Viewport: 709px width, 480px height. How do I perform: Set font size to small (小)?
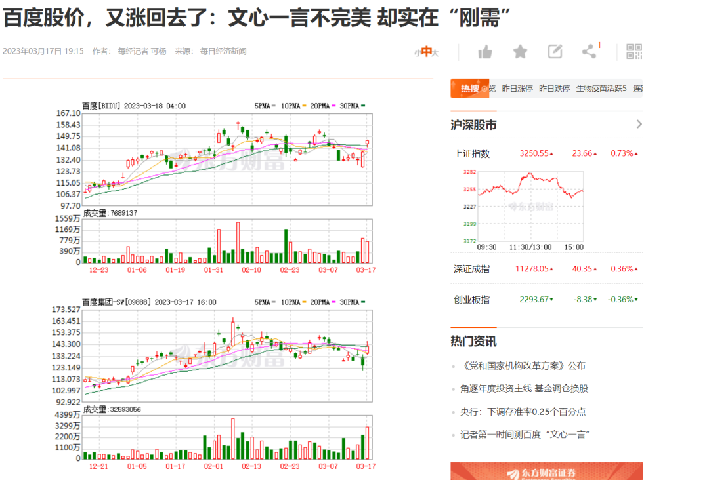click(417, 53)
